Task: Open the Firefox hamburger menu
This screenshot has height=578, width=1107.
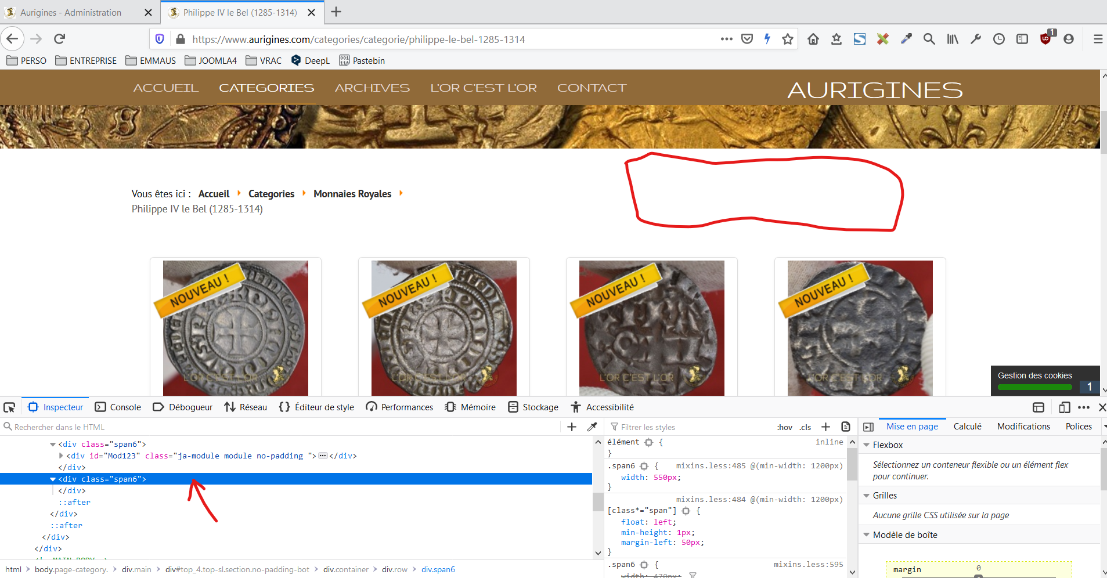Action: [x=1098, y=39]
